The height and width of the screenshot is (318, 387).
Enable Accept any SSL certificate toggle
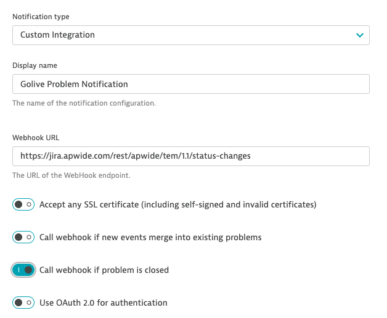click(23, 204)
